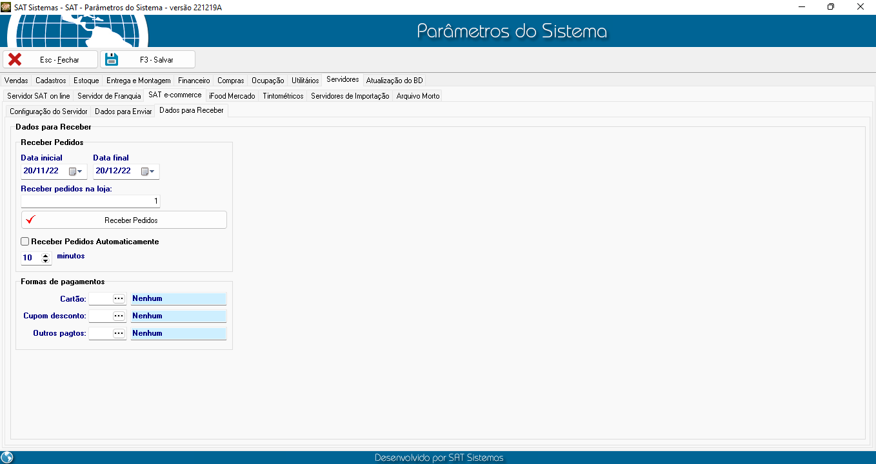Switch to the Financeiro tab
Viewport: 876px width, 464px height.
point(194,81)
